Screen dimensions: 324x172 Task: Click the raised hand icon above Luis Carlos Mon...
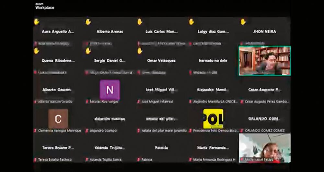coord(140,22)
